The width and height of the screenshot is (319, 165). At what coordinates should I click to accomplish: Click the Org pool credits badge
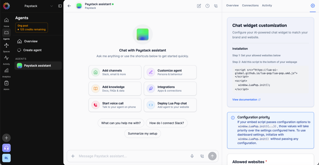(x=32, y=27)
